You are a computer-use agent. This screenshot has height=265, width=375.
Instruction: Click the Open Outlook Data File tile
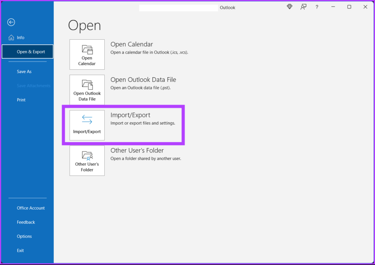87,90
